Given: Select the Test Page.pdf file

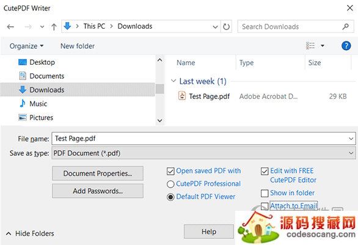Looking at the screenshot, I should [x=210, y=97].
